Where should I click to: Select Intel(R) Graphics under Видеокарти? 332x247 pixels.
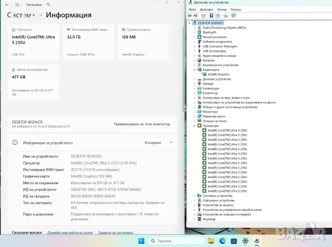point(218,74)
